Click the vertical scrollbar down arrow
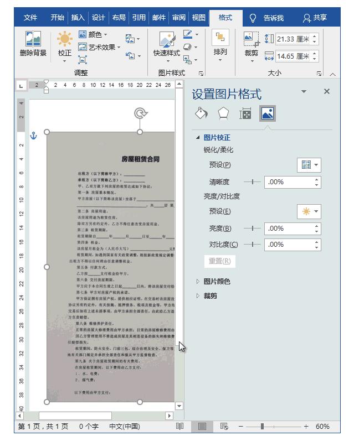The height and width of the screenshot is (441, 354). click(179, 406)
